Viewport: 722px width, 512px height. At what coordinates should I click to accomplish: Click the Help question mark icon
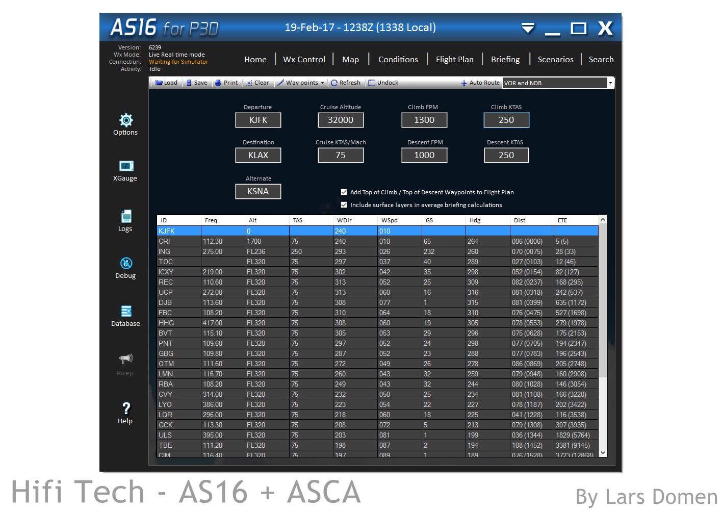pos(125,408)
